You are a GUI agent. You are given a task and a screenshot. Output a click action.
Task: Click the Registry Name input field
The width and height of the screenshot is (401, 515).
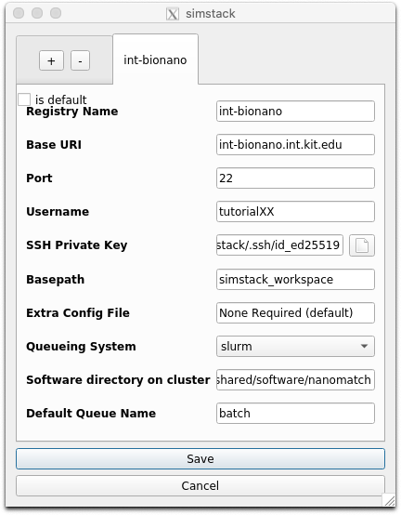click(x=295, y=111)
